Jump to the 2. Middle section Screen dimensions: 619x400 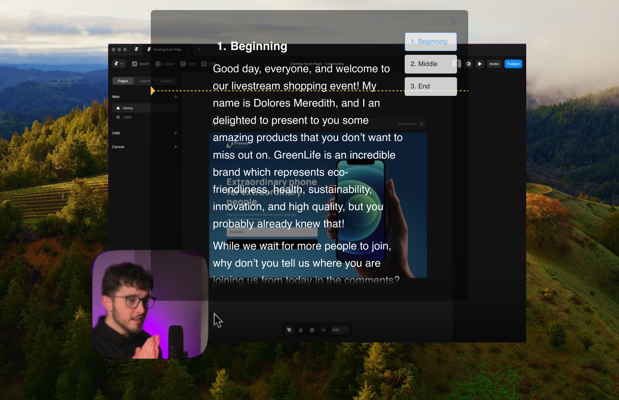(431, 64)
